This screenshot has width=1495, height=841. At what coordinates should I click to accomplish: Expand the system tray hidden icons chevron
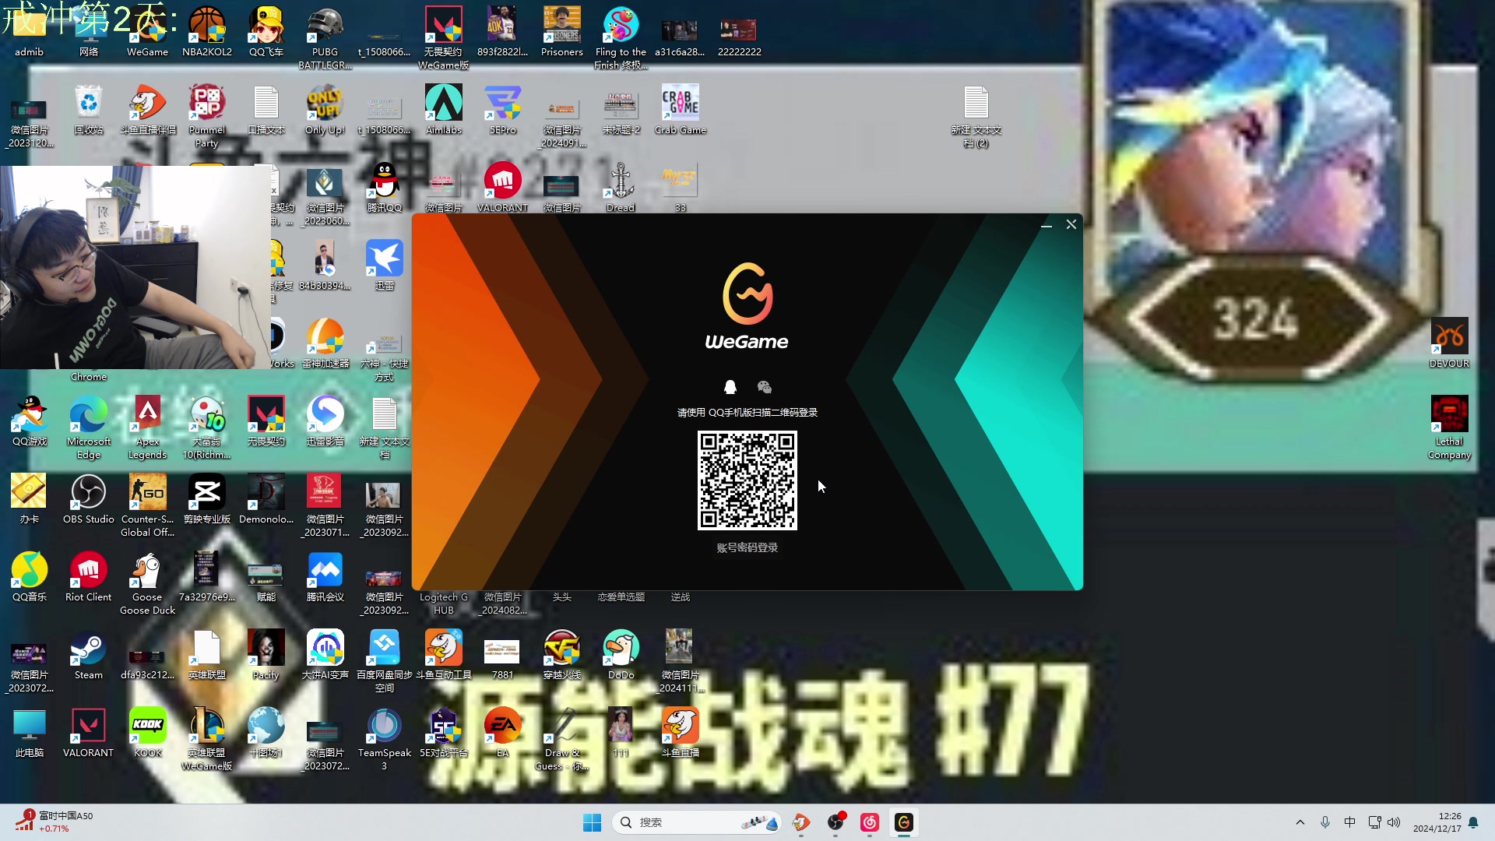click(1300, 822)
